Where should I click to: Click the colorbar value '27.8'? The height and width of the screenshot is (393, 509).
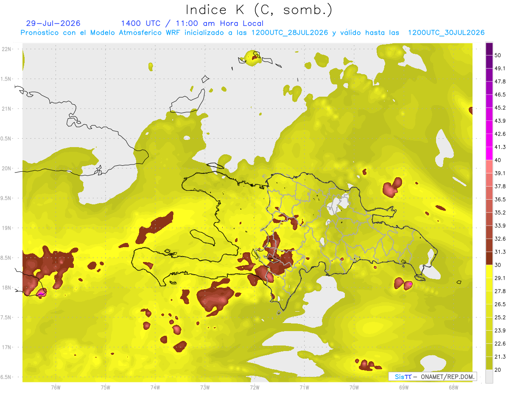(x=500, y=291)
